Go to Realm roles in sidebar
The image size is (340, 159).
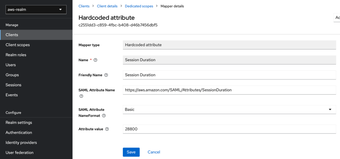[x=16, y=55]
